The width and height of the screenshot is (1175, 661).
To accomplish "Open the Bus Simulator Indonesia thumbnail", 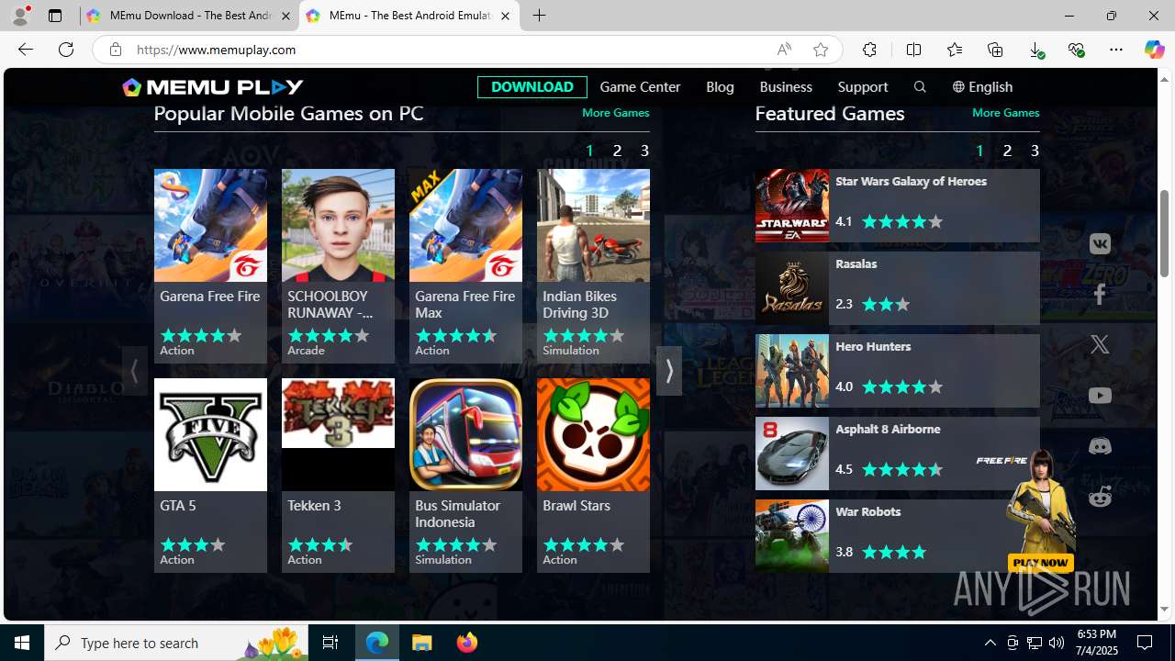I will tap(465, 434).
